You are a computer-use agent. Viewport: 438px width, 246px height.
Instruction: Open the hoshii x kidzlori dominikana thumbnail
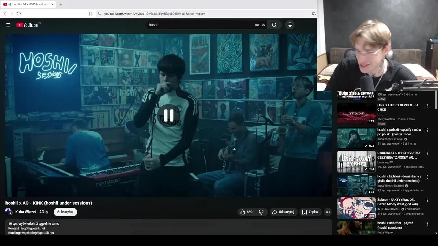point(356,185)
